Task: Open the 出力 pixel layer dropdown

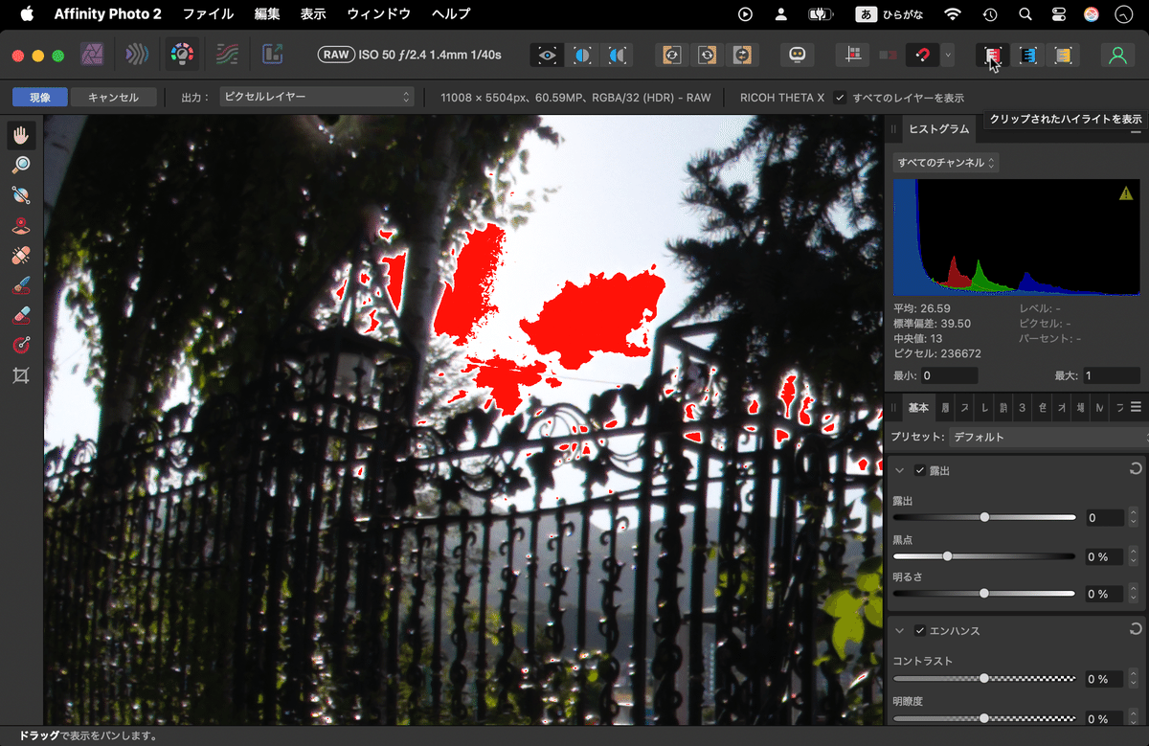Action: [316, 97]
